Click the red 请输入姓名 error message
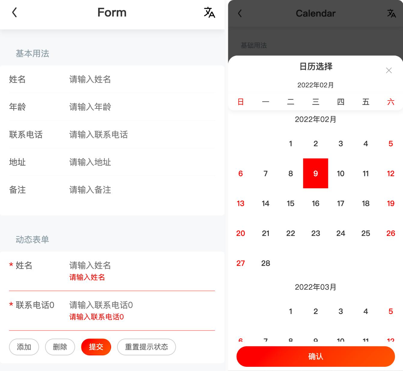Image resolution: width=403 pixels, height=371 pixels. (x=87, y=277)
